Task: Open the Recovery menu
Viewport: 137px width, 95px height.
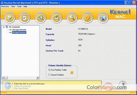Action: point(5,6)
